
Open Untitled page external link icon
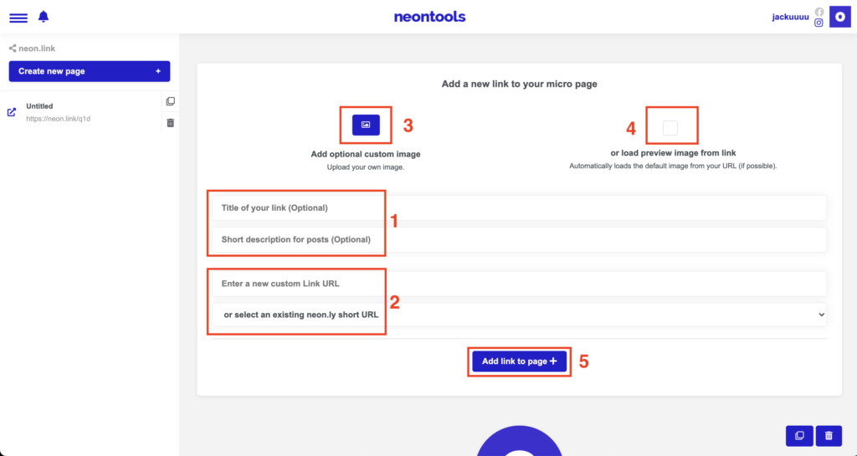[12, 112]
